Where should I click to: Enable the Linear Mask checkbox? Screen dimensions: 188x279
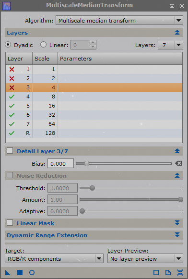tap(10, 223)
